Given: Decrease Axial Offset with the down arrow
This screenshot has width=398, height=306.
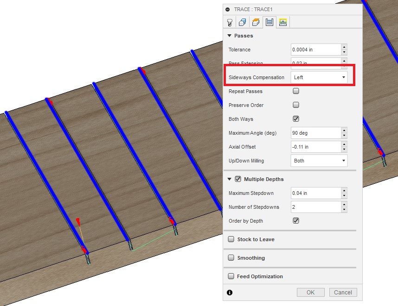Looking at the screenshot, I should 344,150.
